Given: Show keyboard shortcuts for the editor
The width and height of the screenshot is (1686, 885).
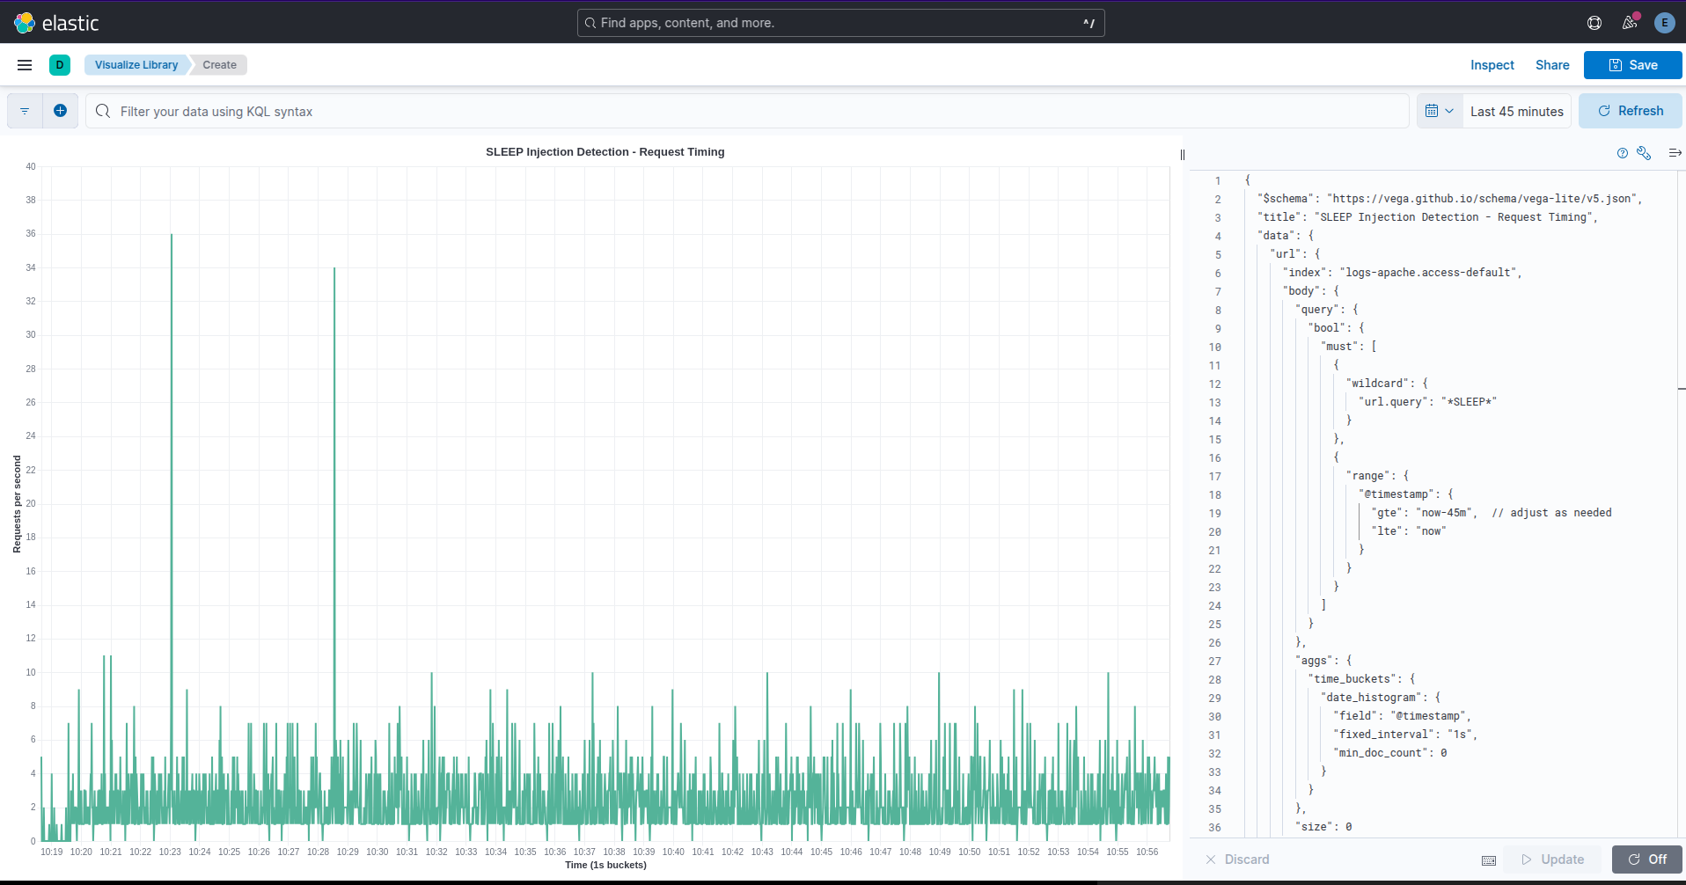Looking at the screenshot, I should click(1488, 860).
